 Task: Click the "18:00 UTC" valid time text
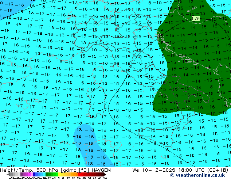coord(192,170)
